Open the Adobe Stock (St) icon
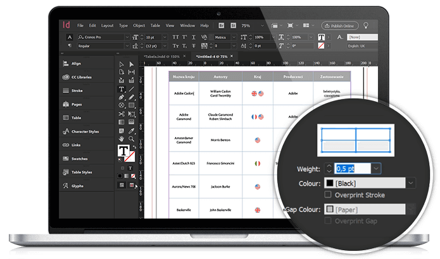 (233, 25)
